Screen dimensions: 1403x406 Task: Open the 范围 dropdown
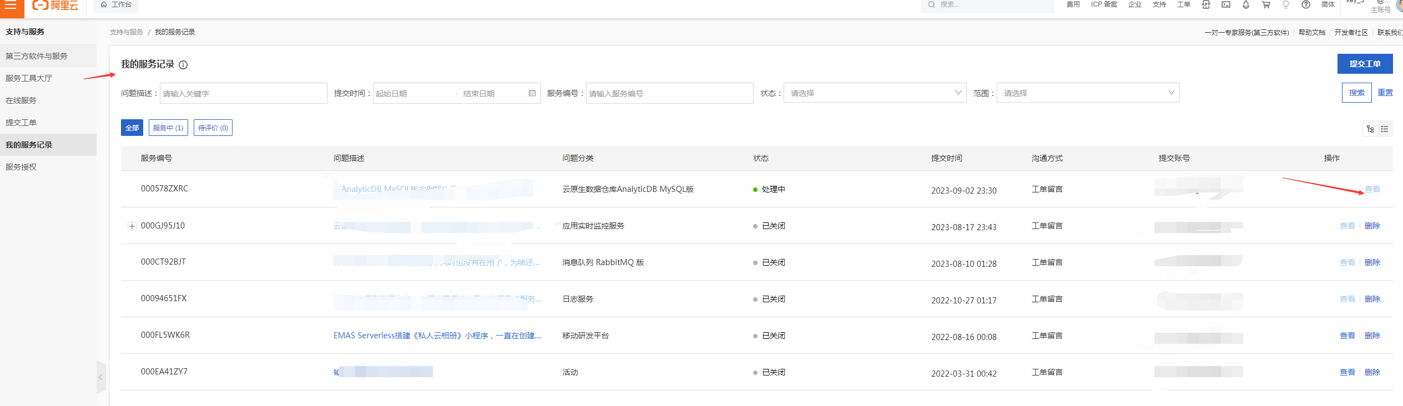[x=1088, y=93]
